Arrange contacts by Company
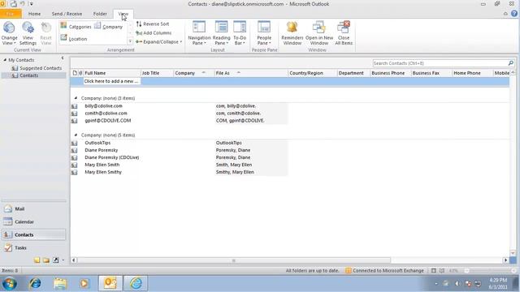 tap(109, 27)
